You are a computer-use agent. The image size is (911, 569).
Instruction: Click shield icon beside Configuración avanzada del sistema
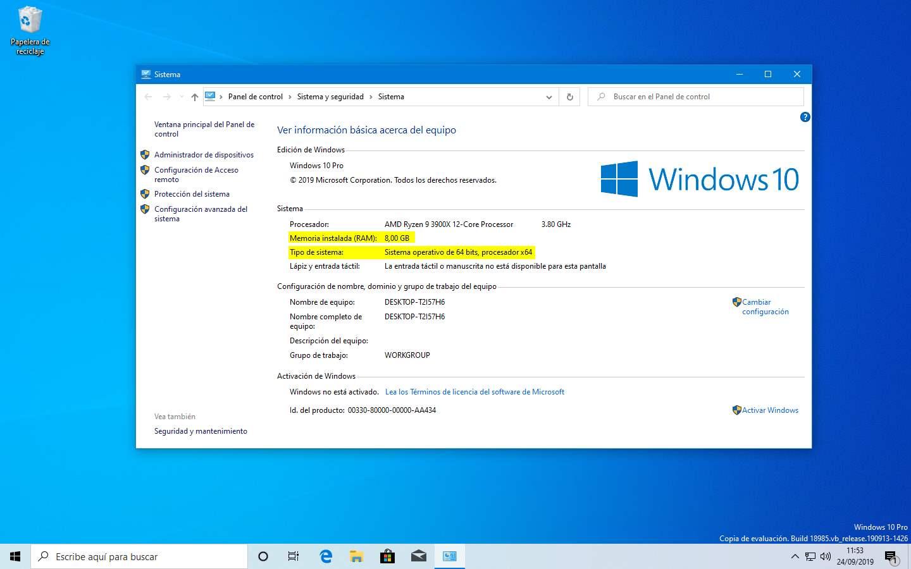pyautogui.click(x=145, y=209)
